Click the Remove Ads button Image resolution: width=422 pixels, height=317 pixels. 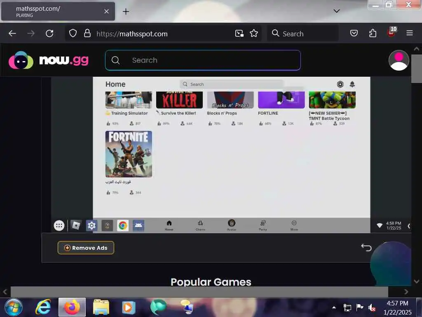coord(86,248)
